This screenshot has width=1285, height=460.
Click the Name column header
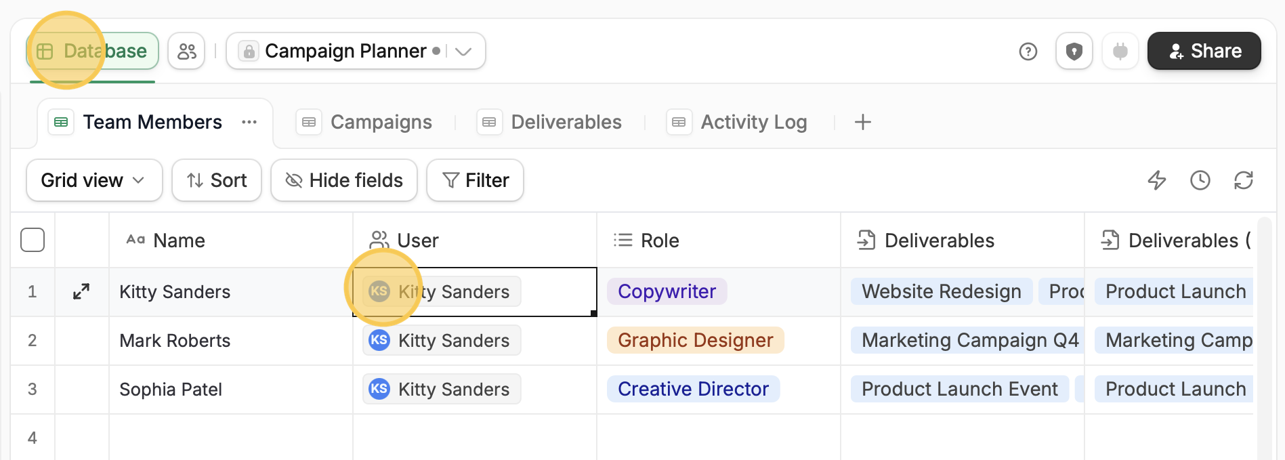point(231,241)
